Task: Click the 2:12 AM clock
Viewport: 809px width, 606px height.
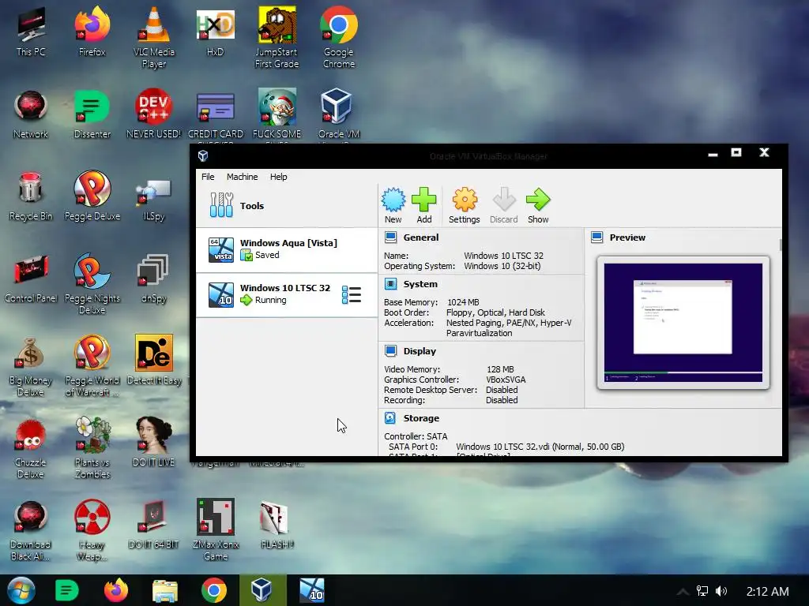Action: 767,592
